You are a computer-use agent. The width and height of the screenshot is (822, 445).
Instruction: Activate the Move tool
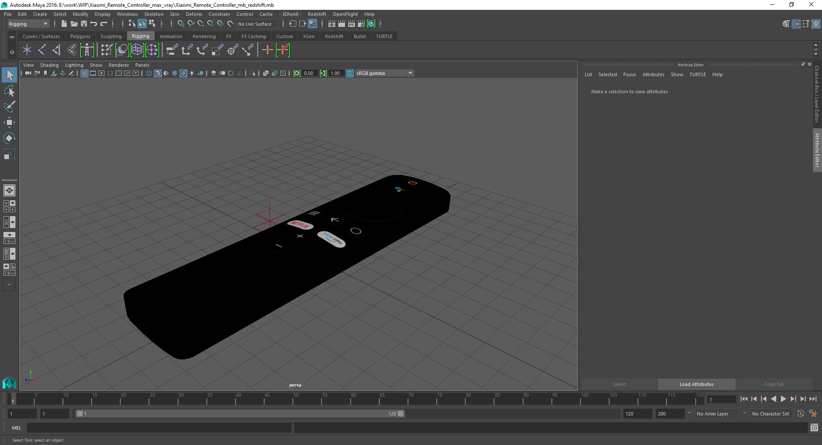(x=9, y=122)
